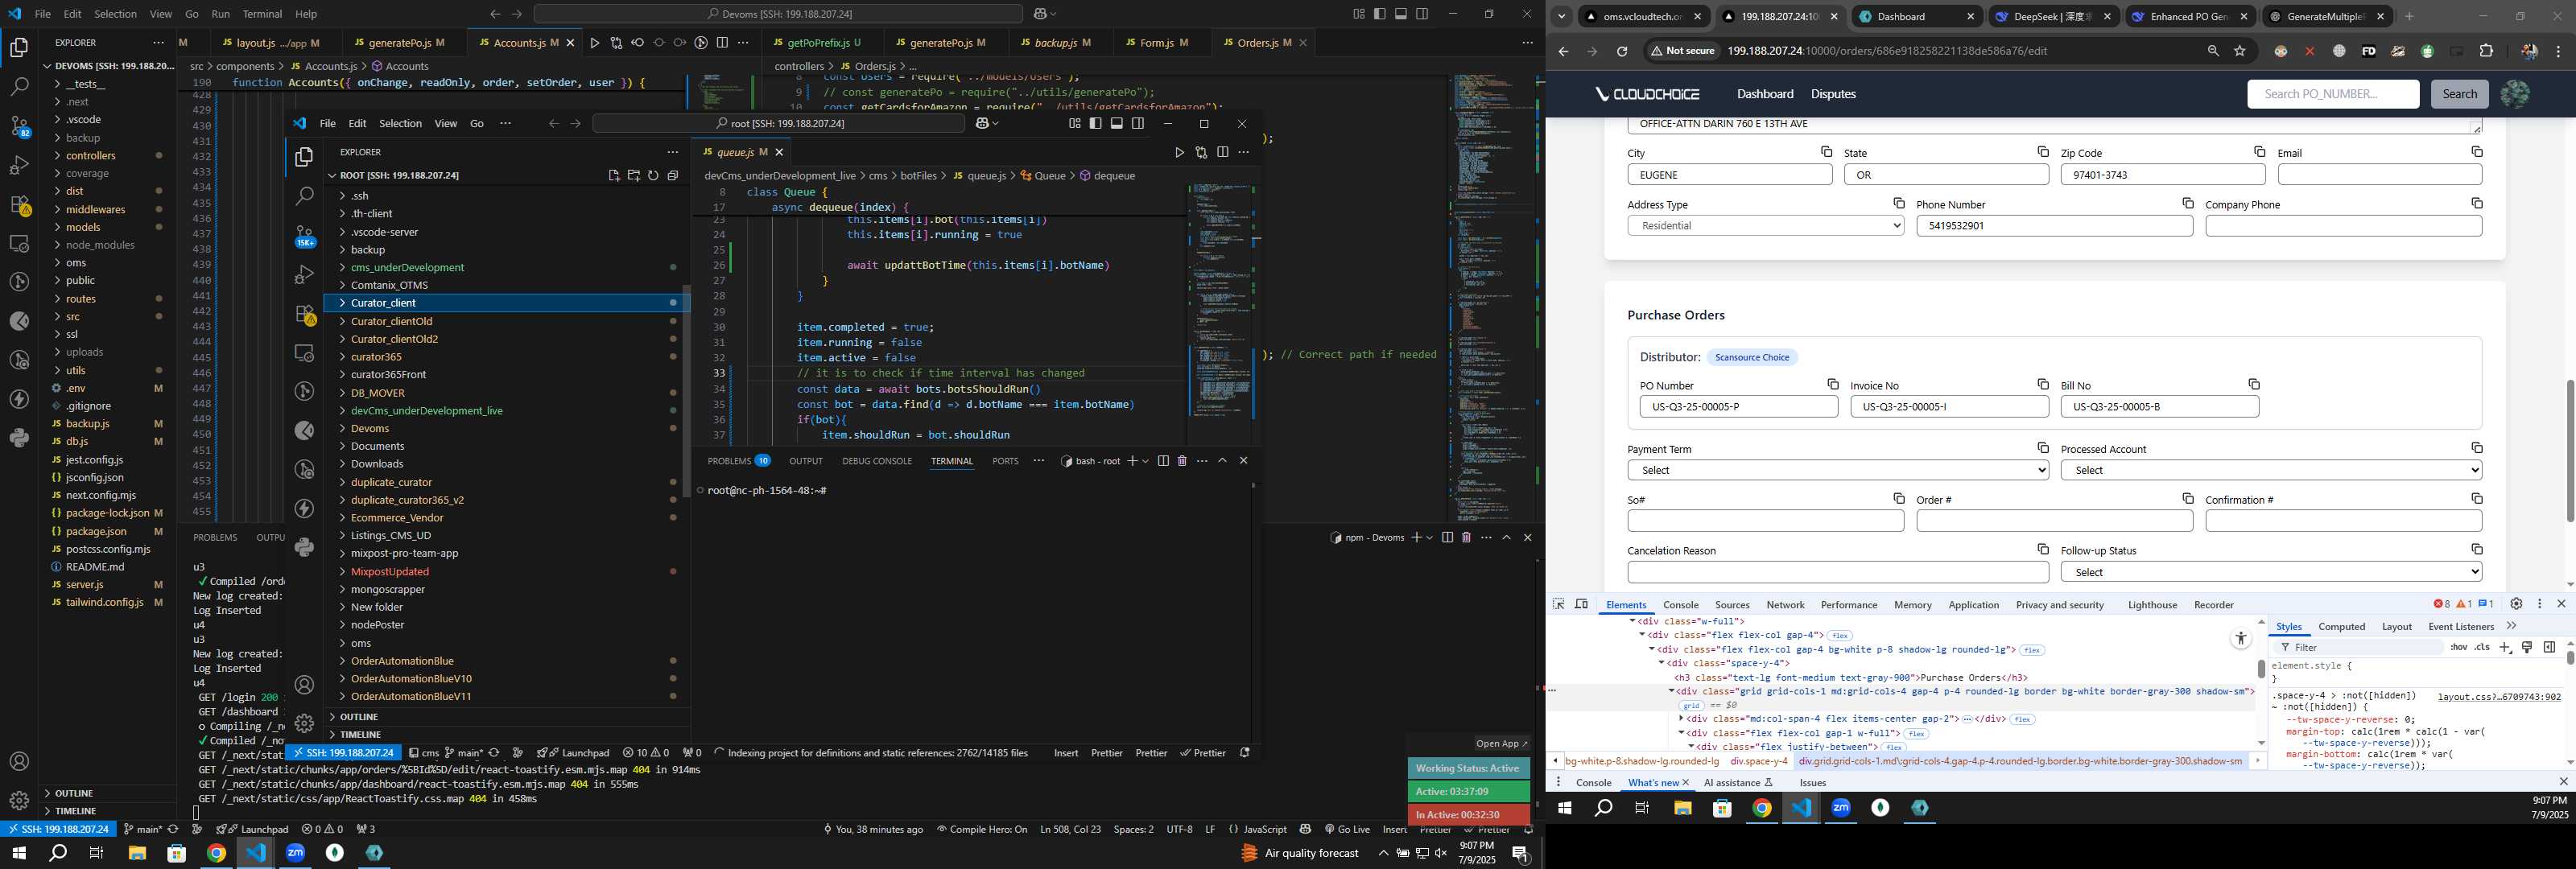Open Source Control with 15K+ badge
This screenshot has height=869, width=2576.
305,236
